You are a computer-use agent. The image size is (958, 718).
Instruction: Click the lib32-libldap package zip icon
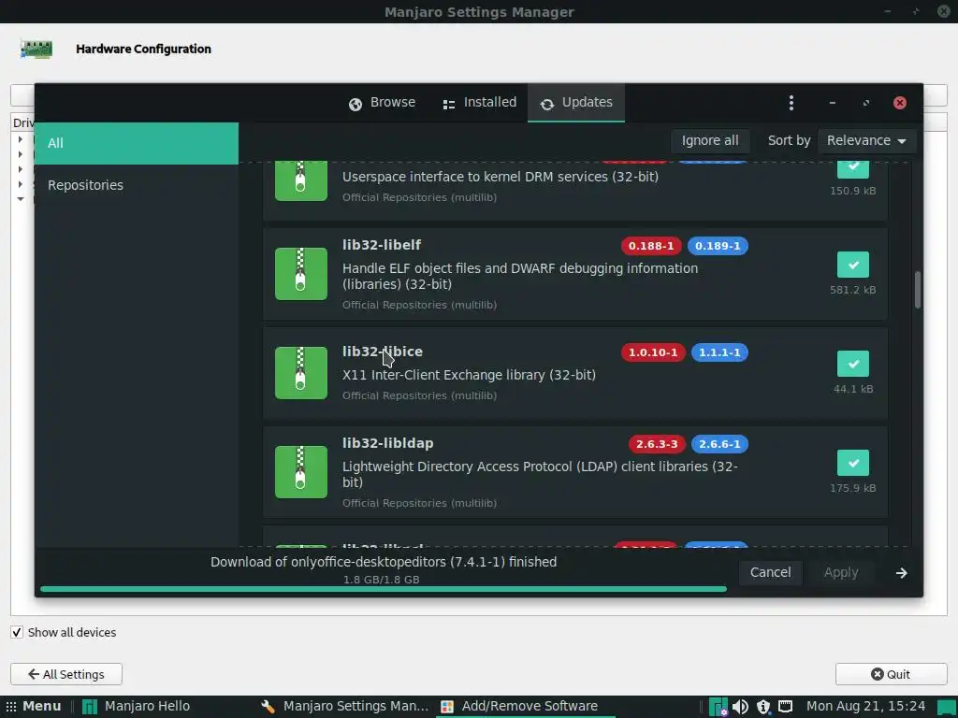click(300, 471)
